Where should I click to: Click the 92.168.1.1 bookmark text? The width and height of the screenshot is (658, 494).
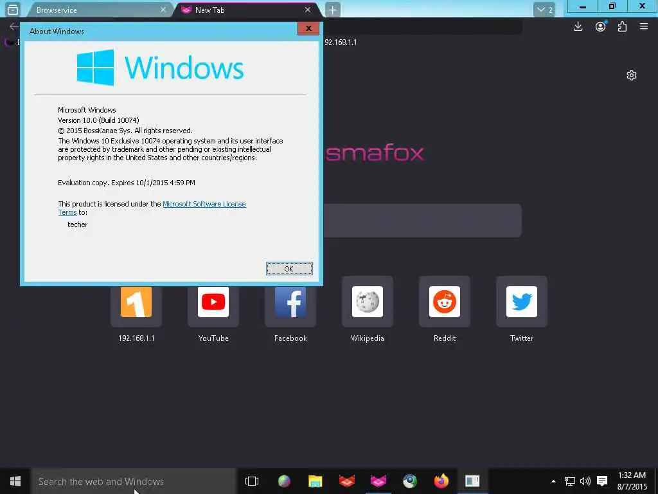tap(341, 42)
